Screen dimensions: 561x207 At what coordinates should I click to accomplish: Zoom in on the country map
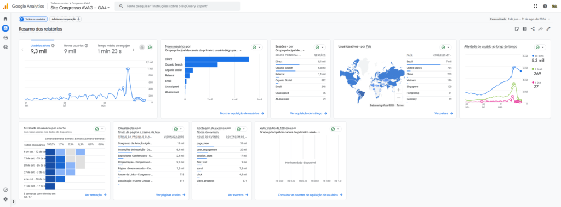[399, 90]
